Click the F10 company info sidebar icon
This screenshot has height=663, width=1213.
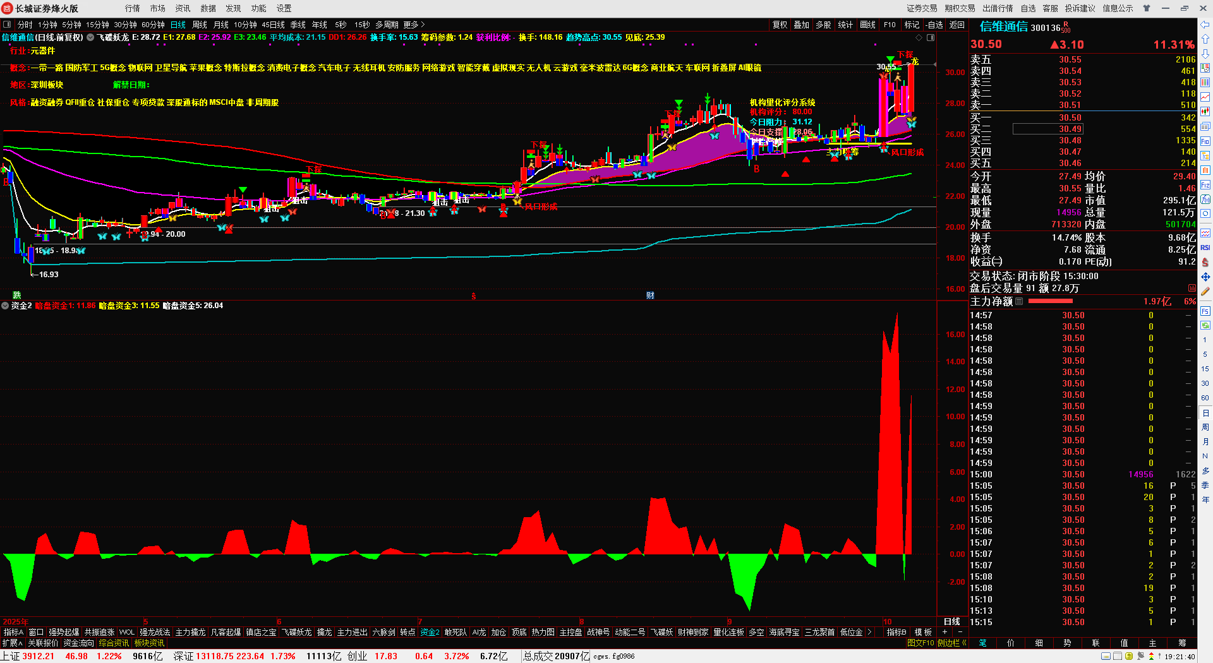click(1205, 141)
